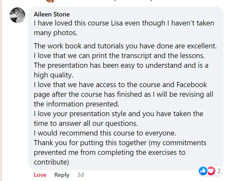Click the word "Facebook" in the comment
The height and width of the screenshot is (181, 244).
click(x=192, y=85)
